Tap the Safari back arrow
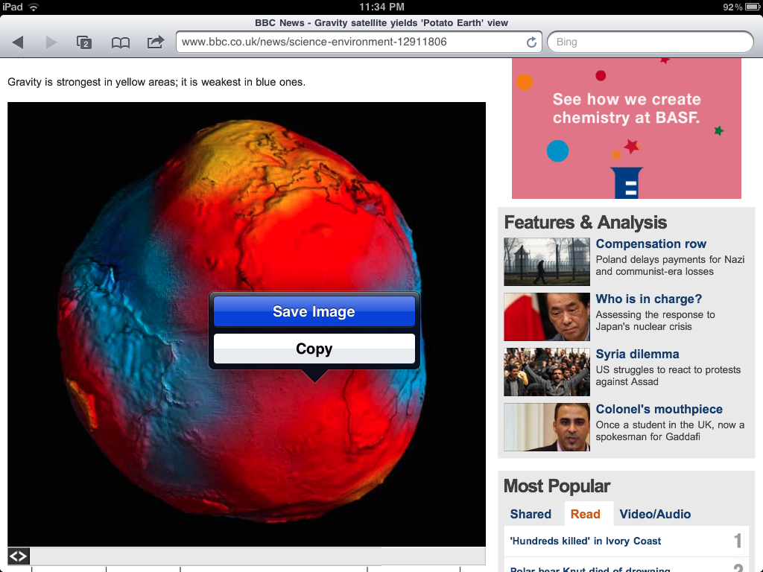Viewport: 763px width, 572px height. 18,42
